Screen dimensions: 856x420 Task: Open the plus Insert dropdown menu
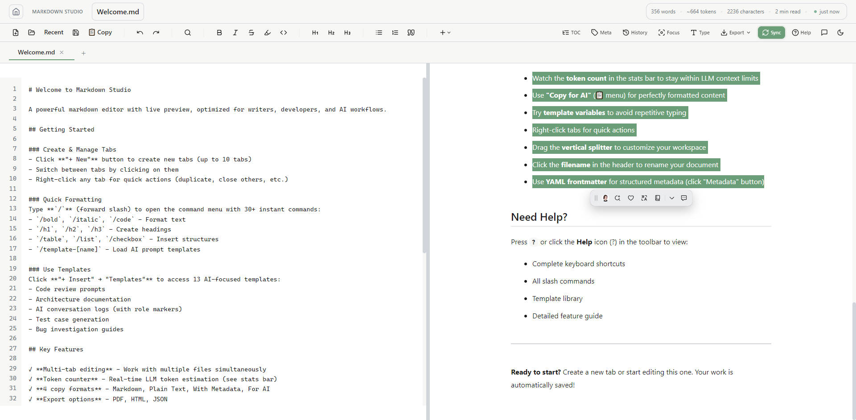[445, 33]
